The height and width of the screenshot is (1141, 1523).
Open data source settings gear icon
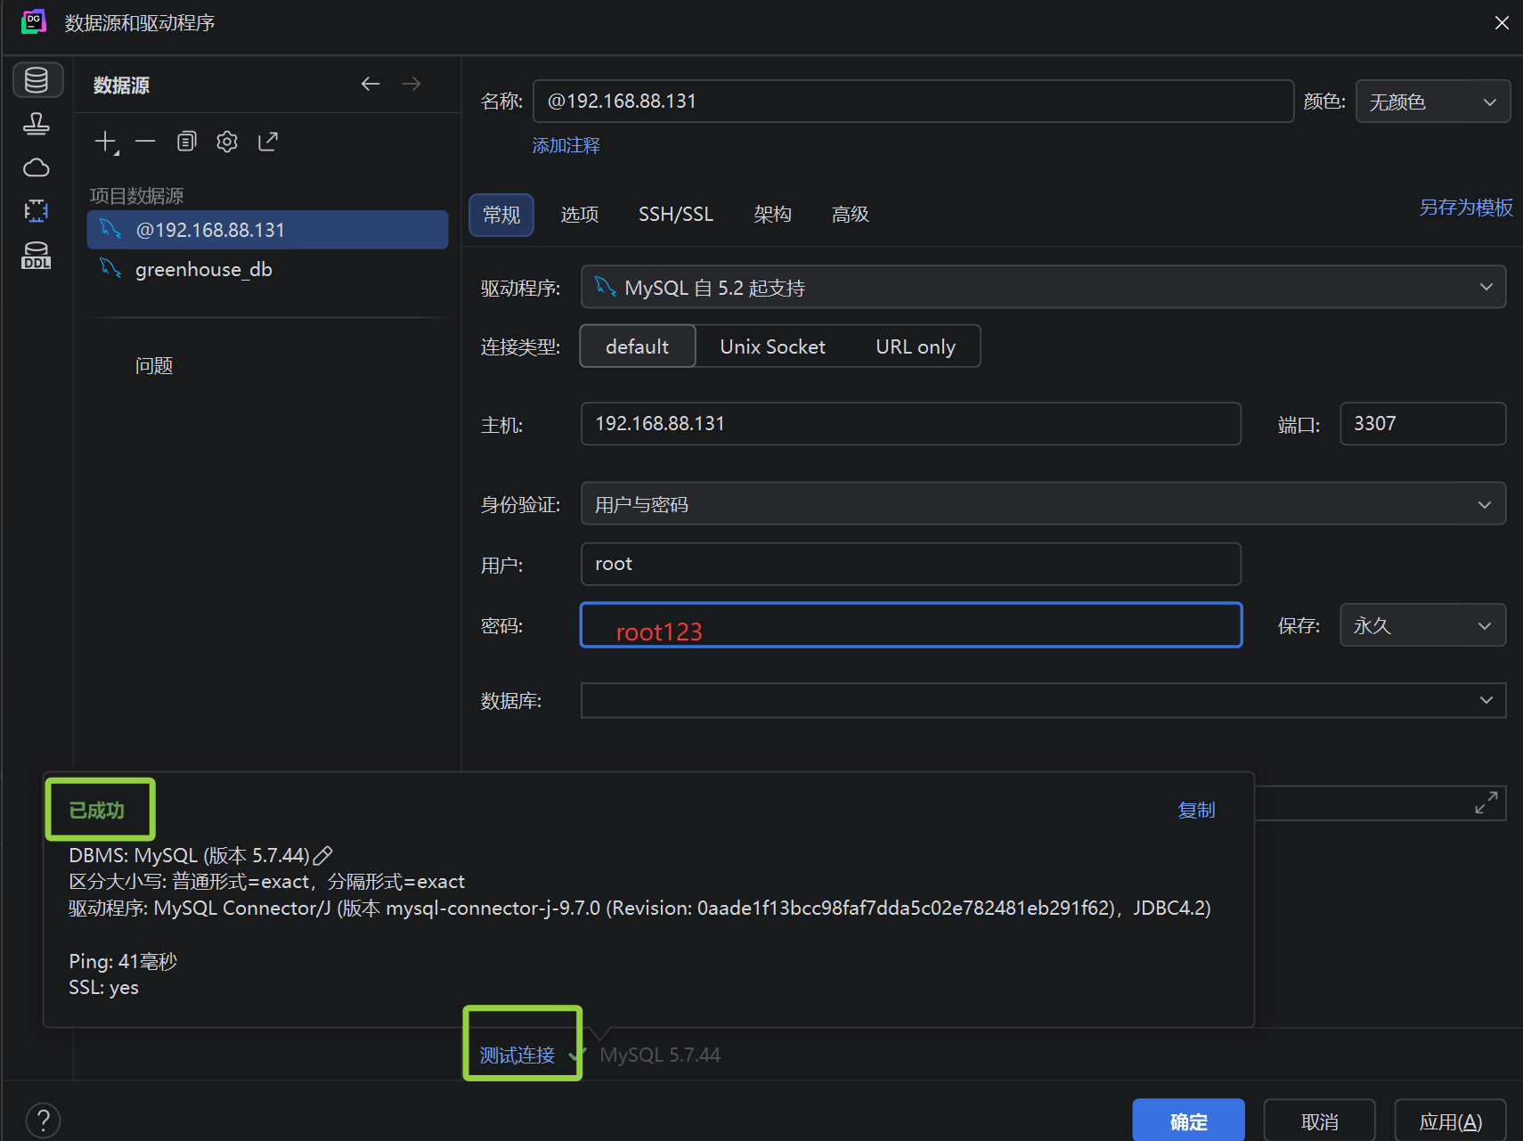tap(227, 142)
